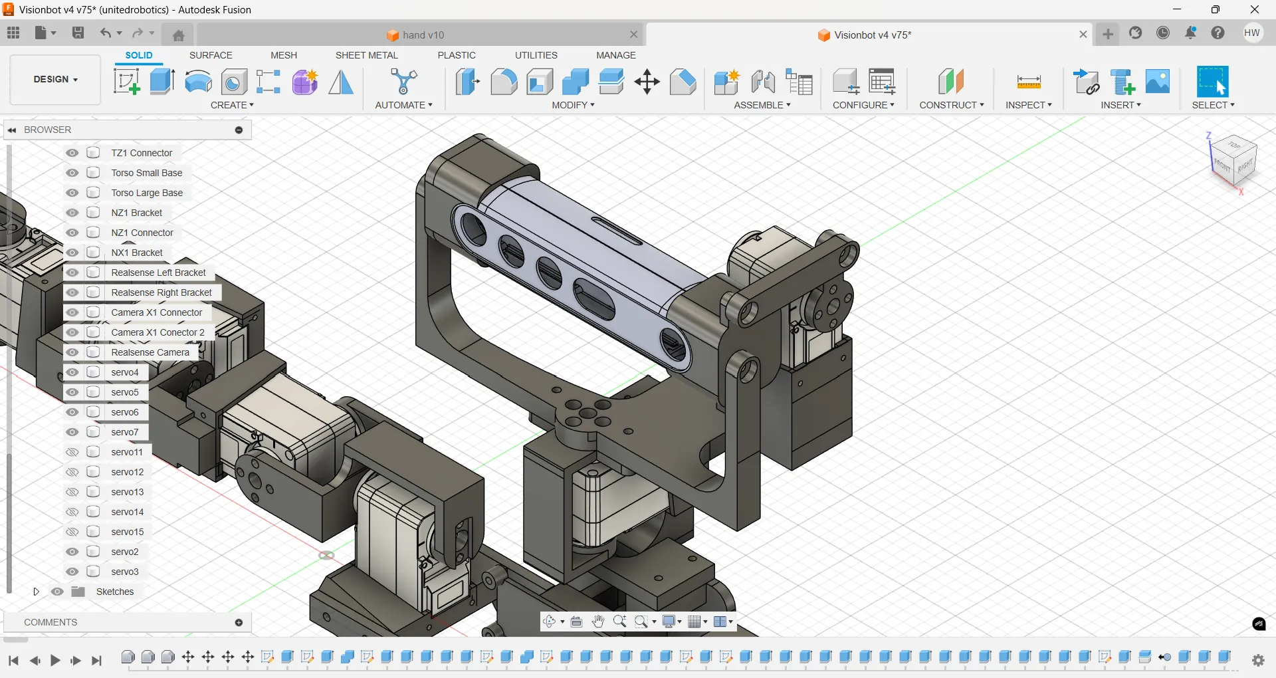The image size is (1276, 678).
Task: Open the CONSTRUCT dropdown menu
Action: click(x=952, y=105)
